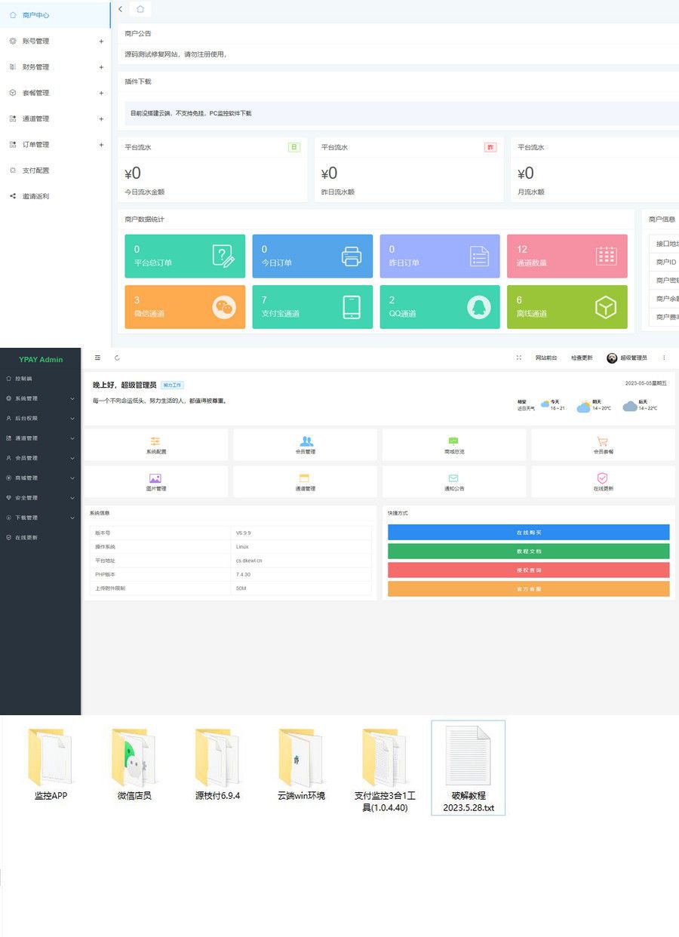Expand 系统管理 in YPAY Admin sidebar

pos(40,398)
